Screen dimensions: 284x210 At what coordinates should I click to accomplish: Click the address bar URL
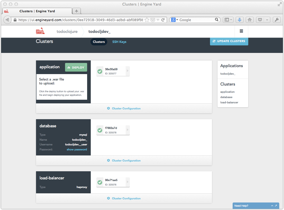click(x=81, y=20)
